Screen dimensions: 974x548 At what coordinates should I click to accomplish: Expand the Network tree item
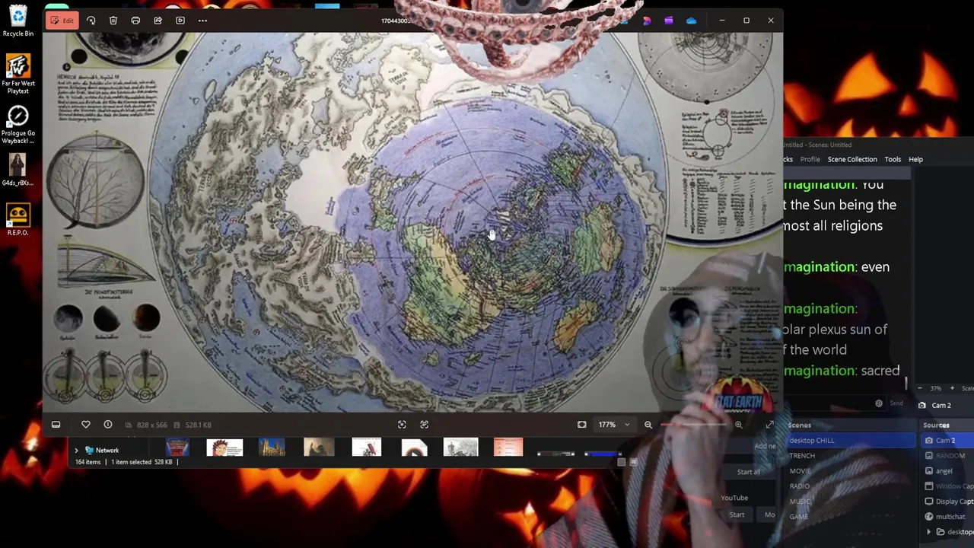76,451
